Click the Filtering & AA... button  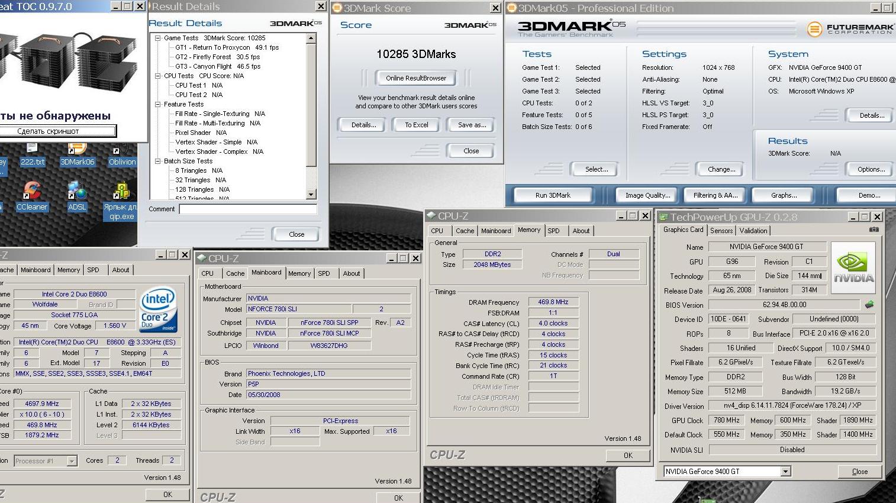(715, 195)
